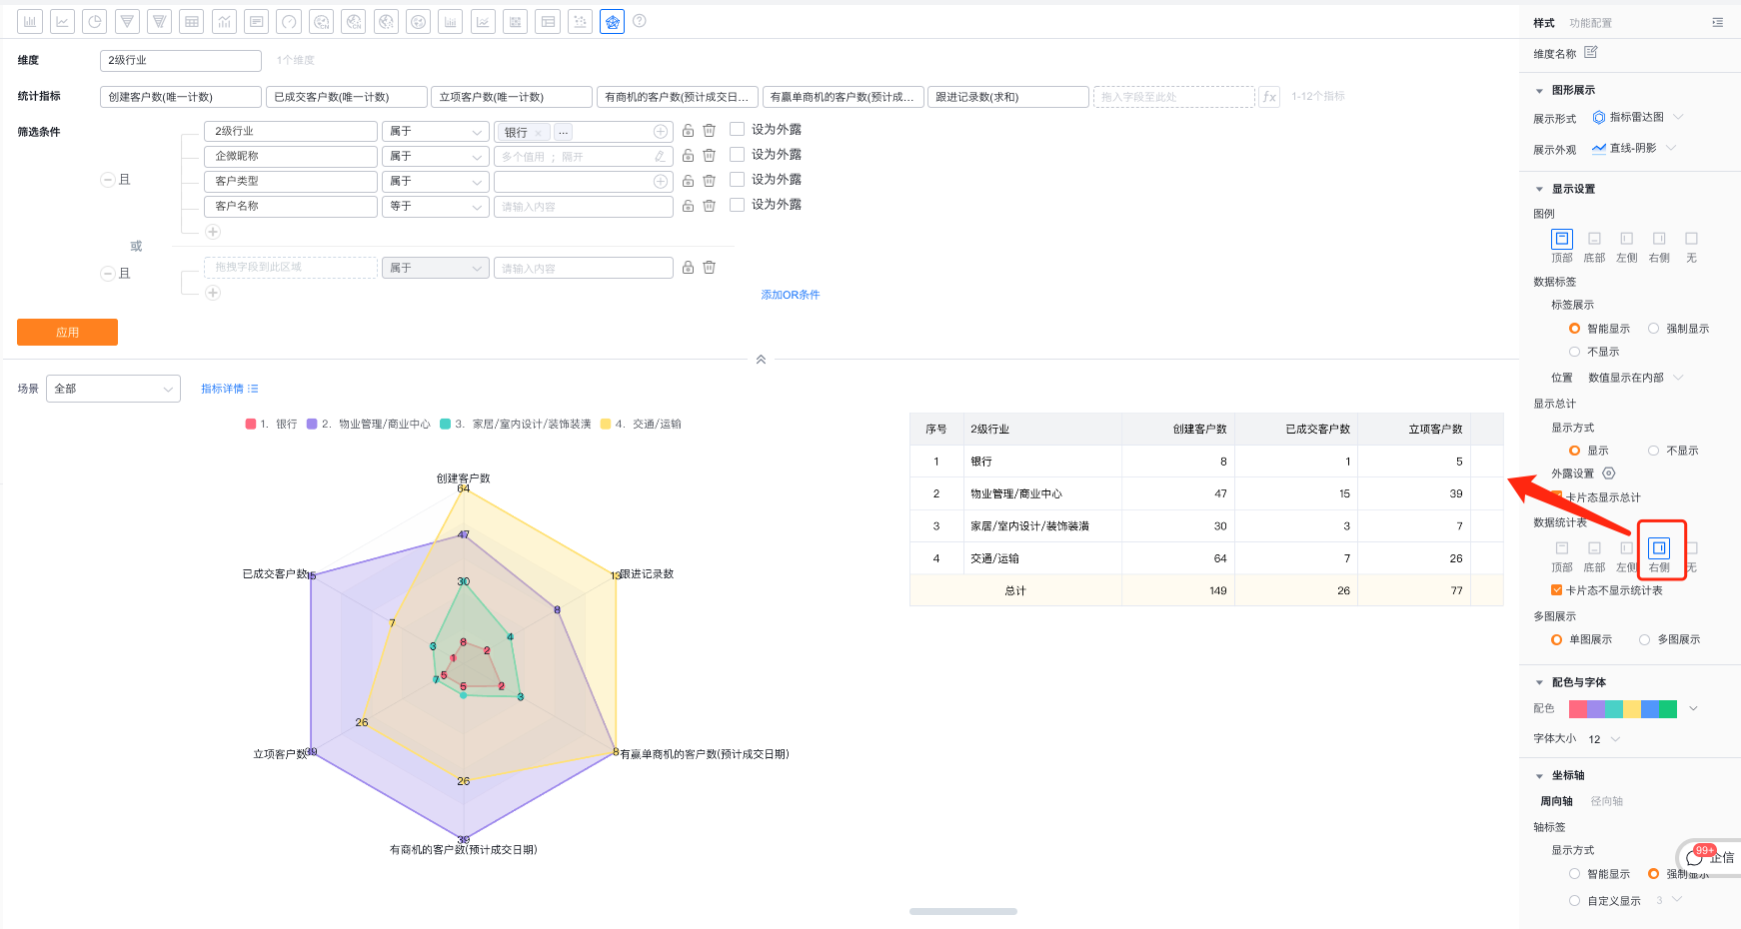
Task: Select the 径向轴 tab
Action: tap(1607, 801)
